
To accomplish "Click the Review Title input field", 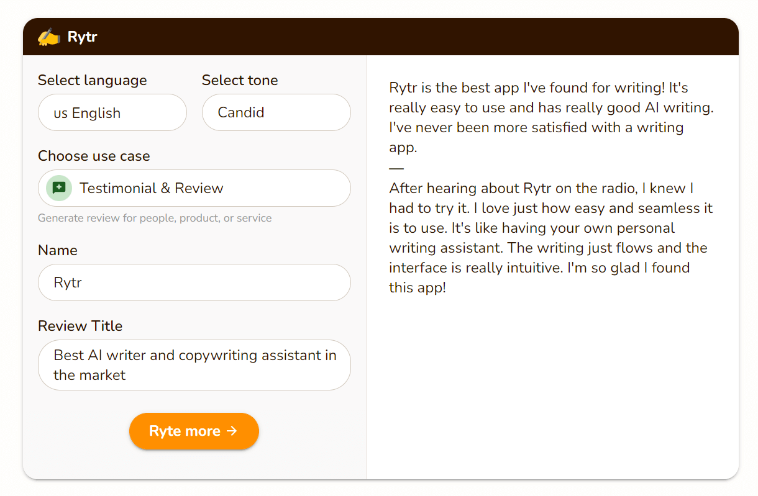I will (194, 365).
